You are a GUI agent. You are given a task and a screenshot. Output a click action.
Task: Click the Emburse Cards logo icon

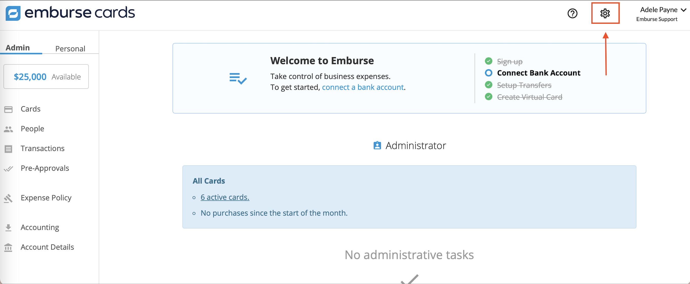(x=13, y=13)
